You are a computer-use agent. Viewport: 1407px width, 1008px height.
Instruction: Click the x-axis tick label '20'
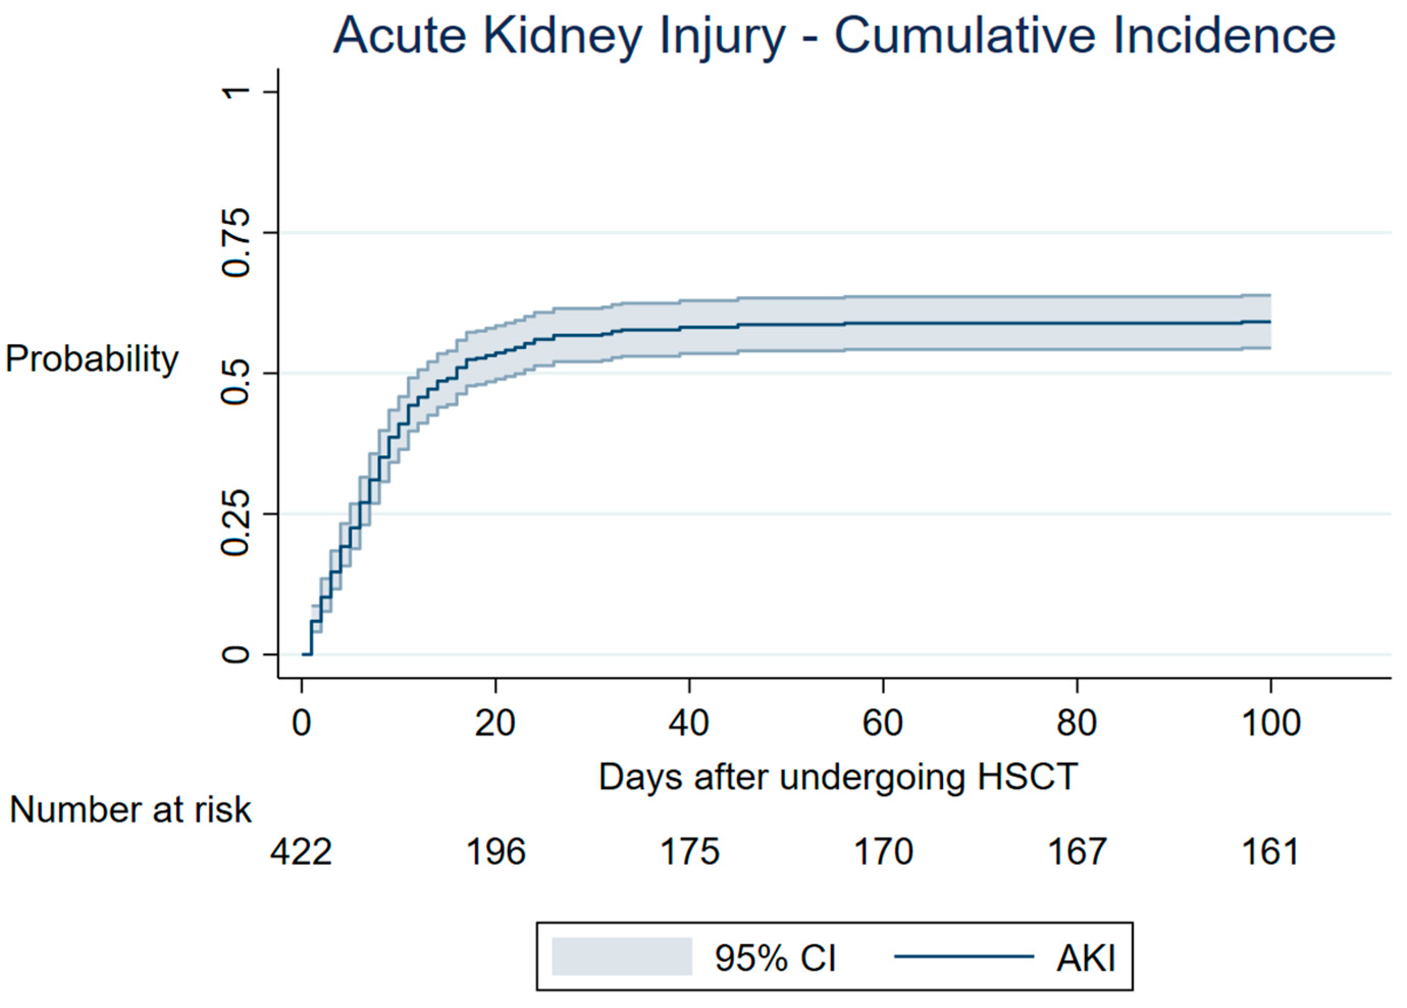495,723
